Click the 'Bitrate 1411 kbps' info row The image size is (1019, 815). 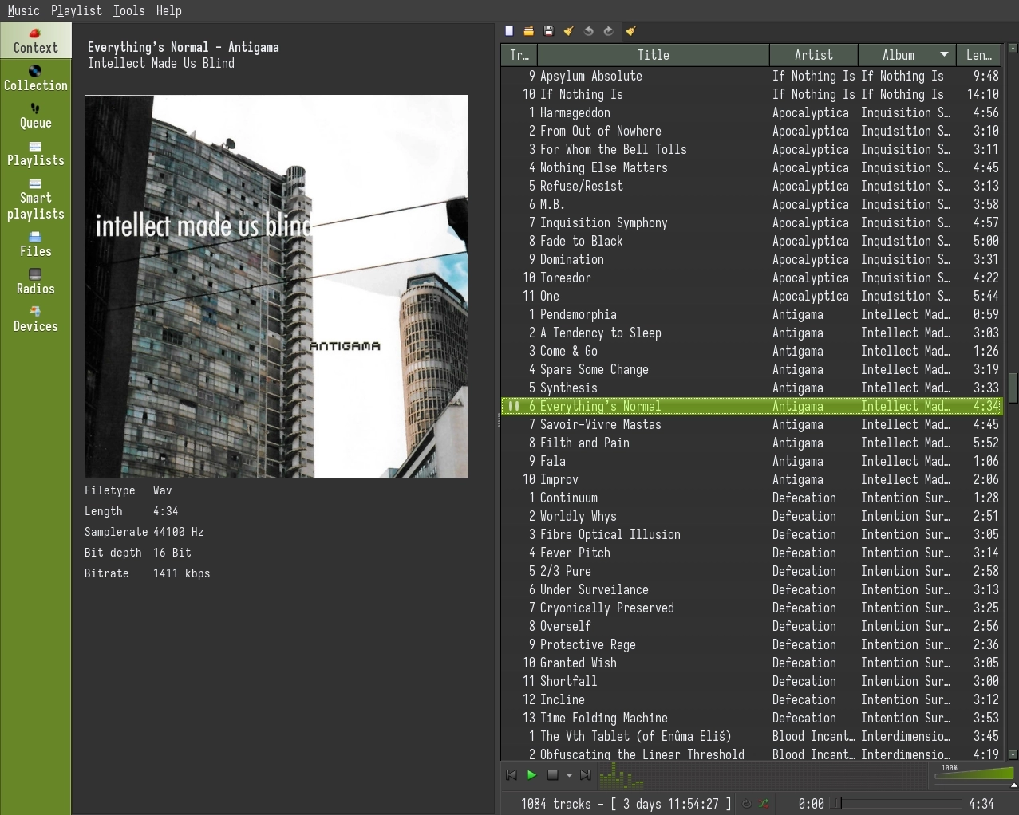tap(148, 573)
